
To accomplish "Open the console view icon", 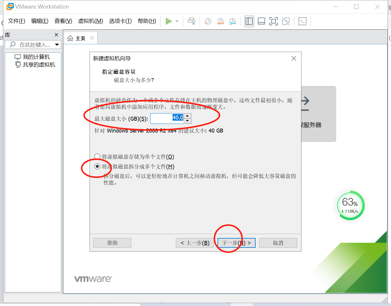I will pyautogui.click(x=303, y=21).
